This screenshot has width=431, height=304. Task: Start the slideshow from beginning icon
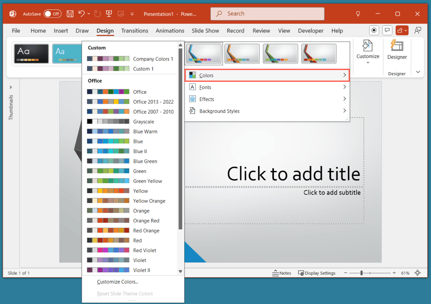[109, 14]
